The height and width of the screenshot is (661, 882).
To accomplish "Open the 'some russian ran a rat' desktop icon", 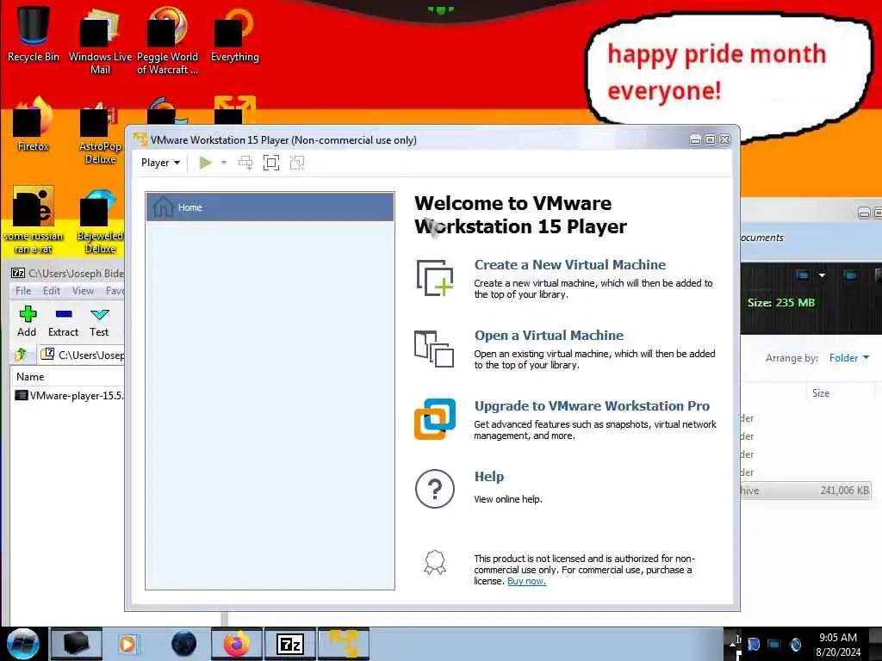I will (x=34, y=220).
